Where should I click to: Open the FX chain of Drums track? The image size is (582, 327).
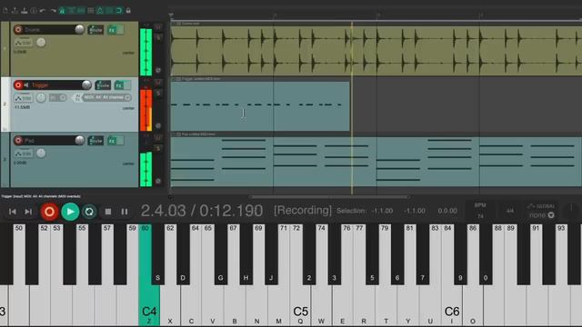tap(112, 30)
